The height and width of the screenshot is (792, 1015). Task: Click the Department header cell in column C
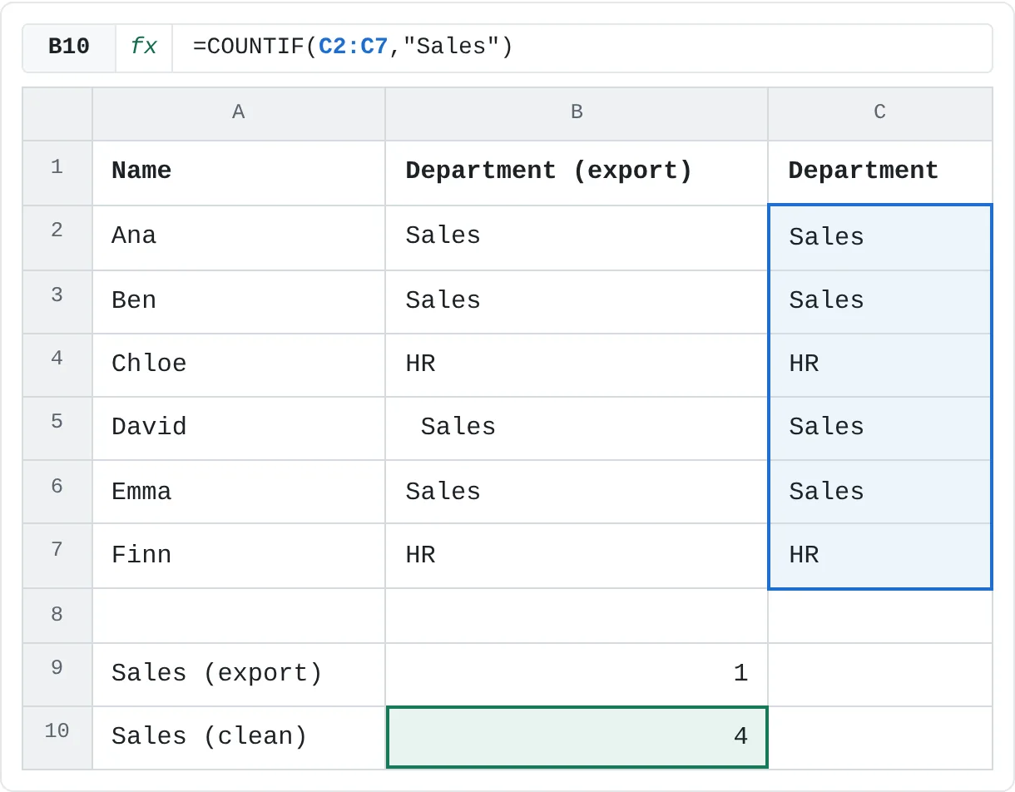[880, 173]
